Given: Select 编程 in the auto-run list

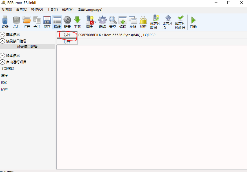Looking at the screenshot, I should tap(4, 76).
